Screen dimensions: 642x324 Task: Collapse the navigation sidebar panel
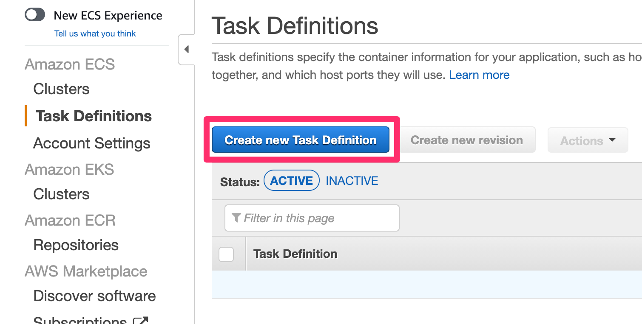[x=186, y=49]
